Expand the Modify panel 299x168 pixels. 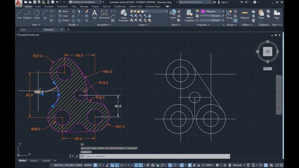coord(73,25)
